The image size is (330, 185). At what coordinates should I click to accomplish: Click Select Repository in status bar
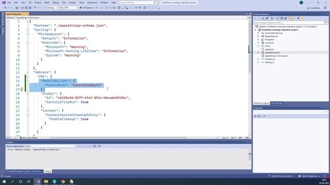pyautogui.click(x=309, y=176)
